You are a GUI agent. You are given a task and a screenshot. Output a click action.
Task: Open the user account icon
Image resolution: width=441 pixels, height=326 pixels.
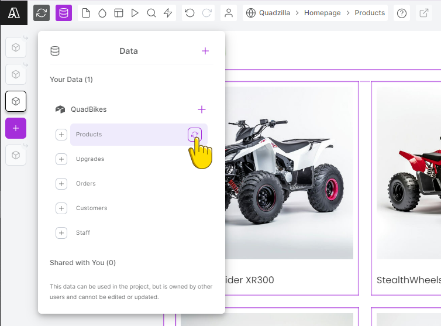(229, 13)
